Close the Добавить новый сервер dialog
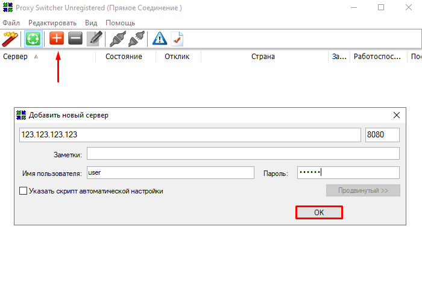Image resolution: width=422 pixels, height=282 pixels. pos(396,115)
